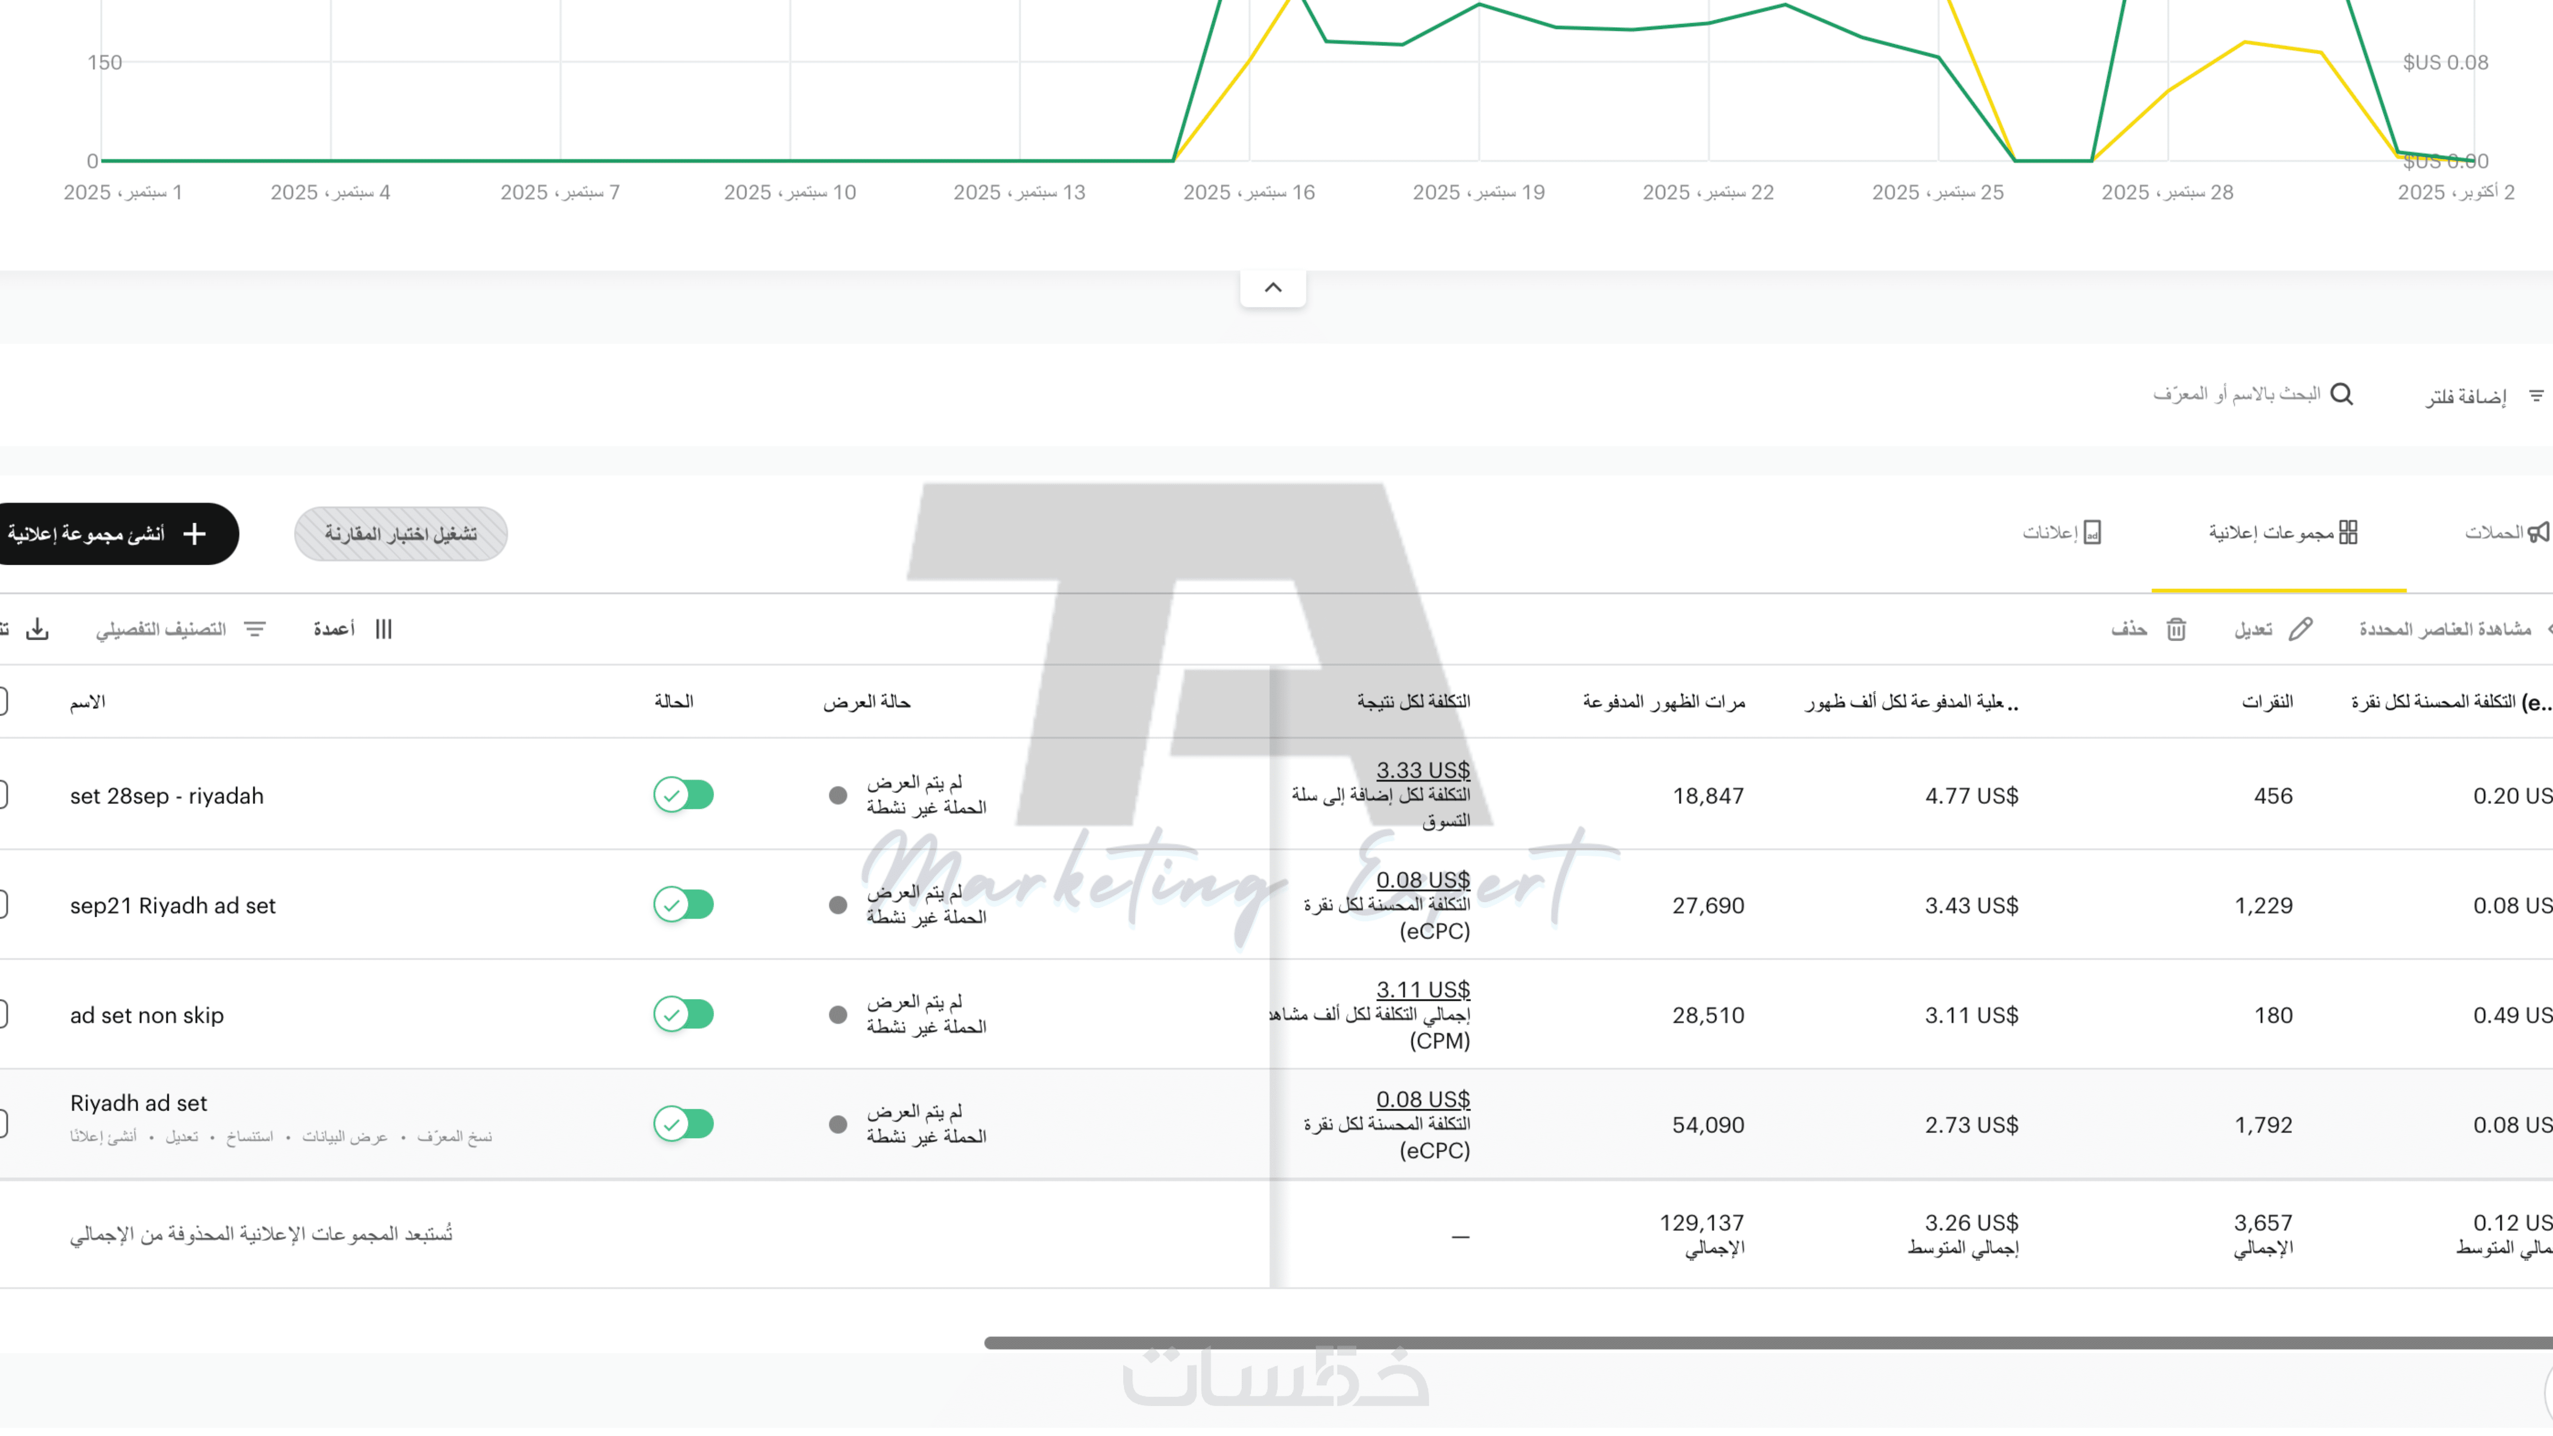Switch to the إعلانات tab
Image resolution: width=2553 pixels, height=1436 pixels.
tap(2061, 533)
